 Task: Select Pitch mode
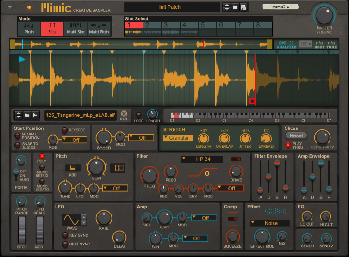point(29,29)
